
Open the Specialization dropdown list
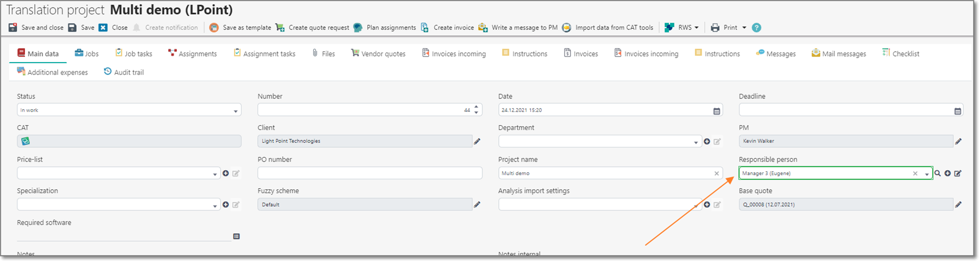coord(215,206)
